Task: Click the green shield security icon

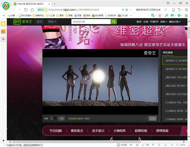Action: coord(179,15)
